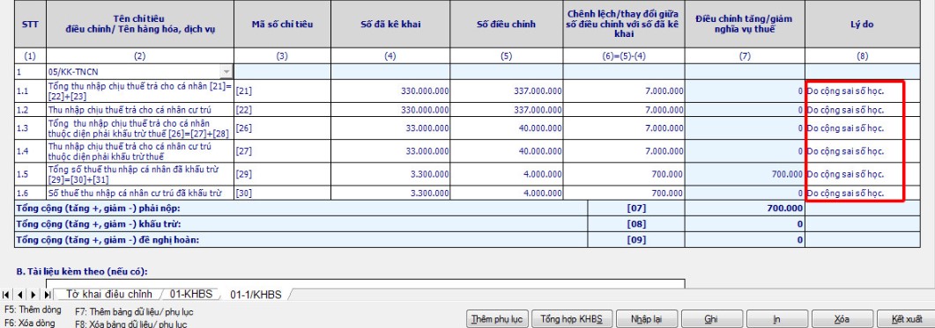Click Số đã kê khai cell of row [29]
The height and width of the screenshot is (328, 935).
pyautogui.click(x=390, y=174)
